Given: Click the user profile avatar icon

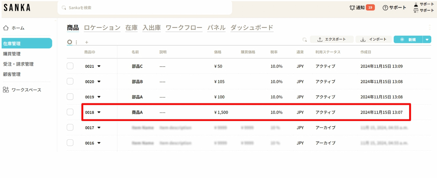Looking at the screenshot, I should pyautogui.click(x=416, y=4).
